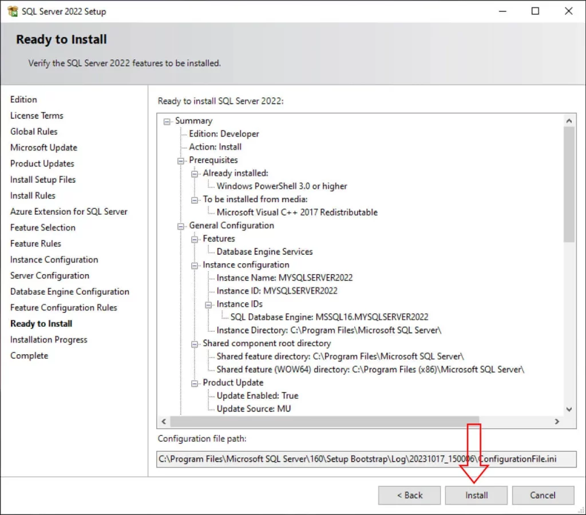
Task: Collapse the Shared component root directory node
Action: [x=194, y=343]
